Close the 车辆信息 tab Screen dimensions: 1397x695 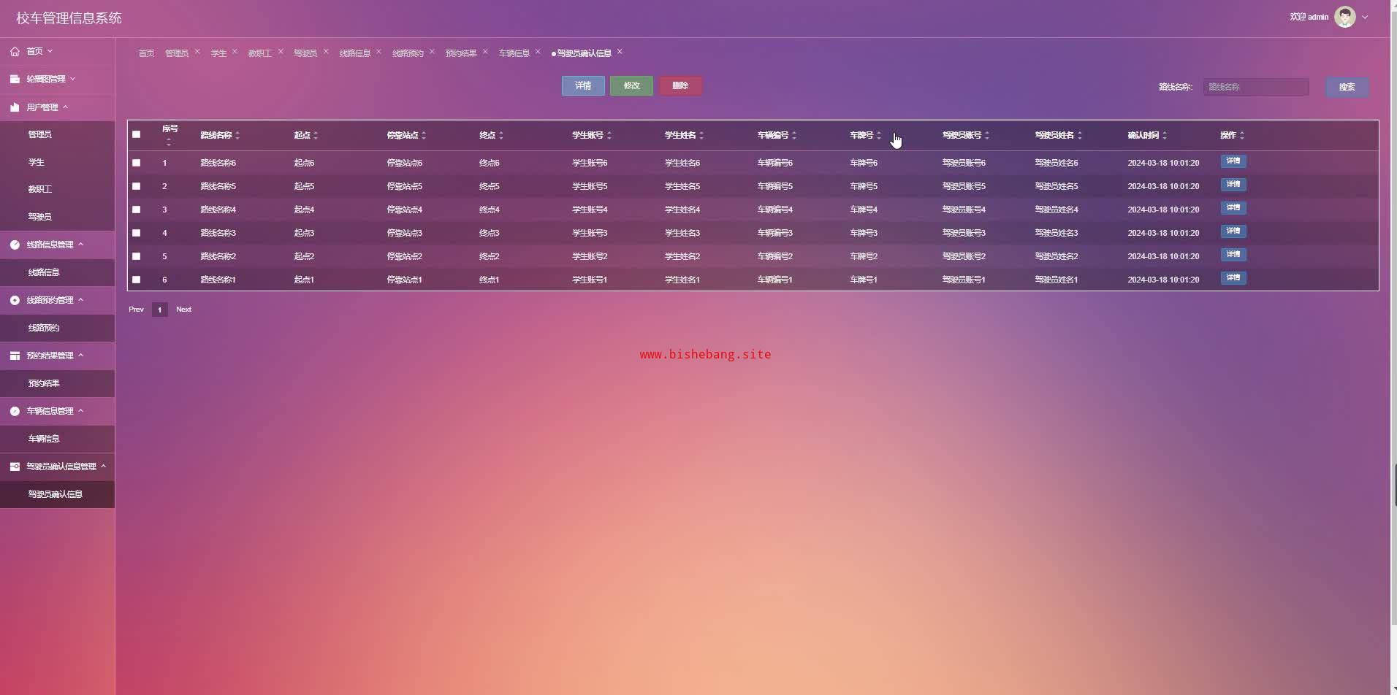point(538,51)
